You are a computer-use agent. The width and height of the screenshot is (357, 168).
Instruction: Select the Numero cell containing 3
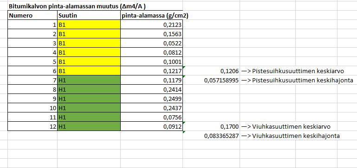(32, 43)
